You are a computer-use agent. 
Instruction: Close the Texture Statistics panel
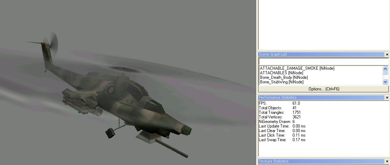pyautogui.click(x=387, y=161)
